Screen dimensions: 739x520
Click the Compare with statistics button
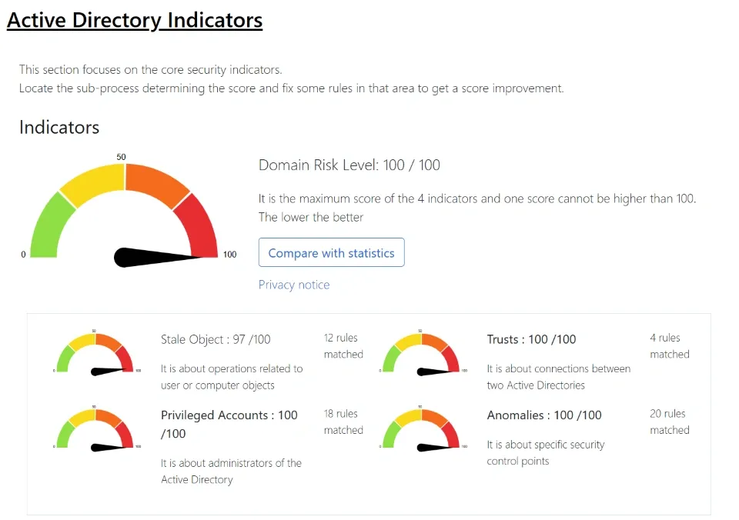coord(331,252)
